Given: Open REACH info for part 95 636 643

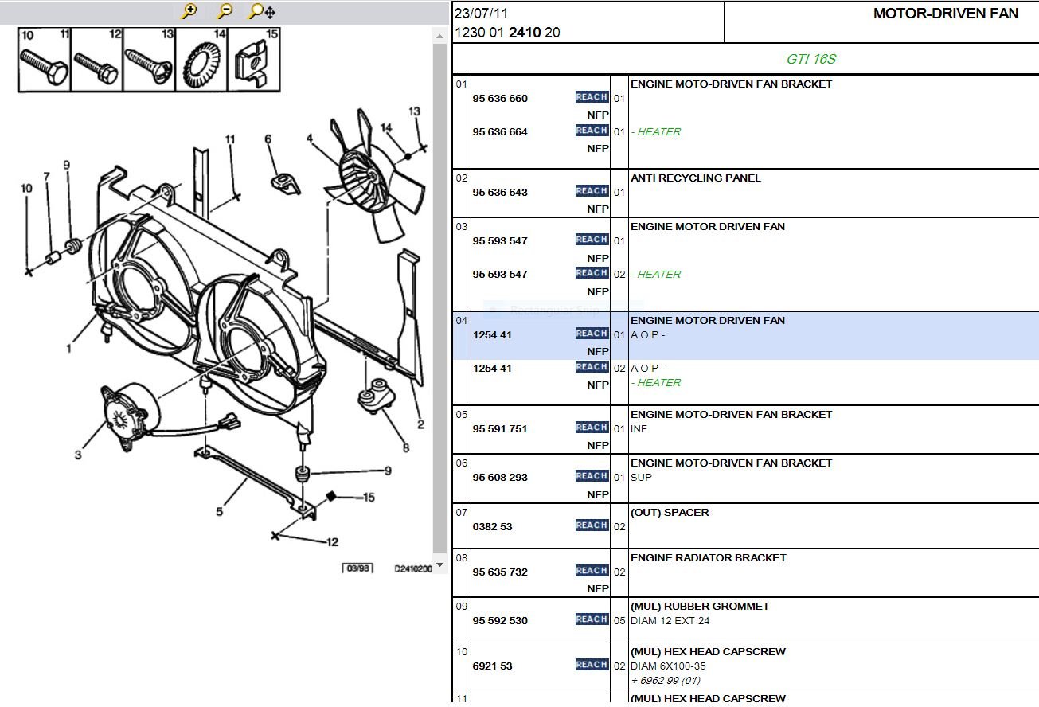Looking at the screenshot, I should pyautogui.click(x=592, y=191).
